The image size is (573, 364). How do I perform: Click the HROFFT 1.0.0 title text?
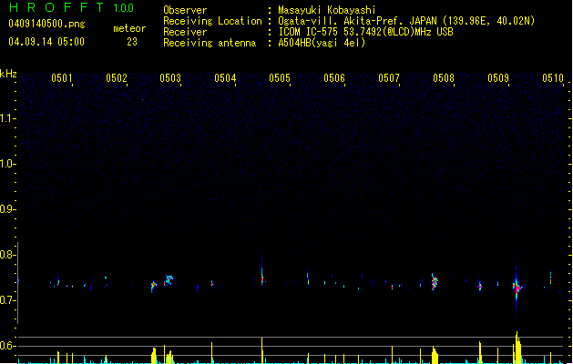click(x=72, y=7)
